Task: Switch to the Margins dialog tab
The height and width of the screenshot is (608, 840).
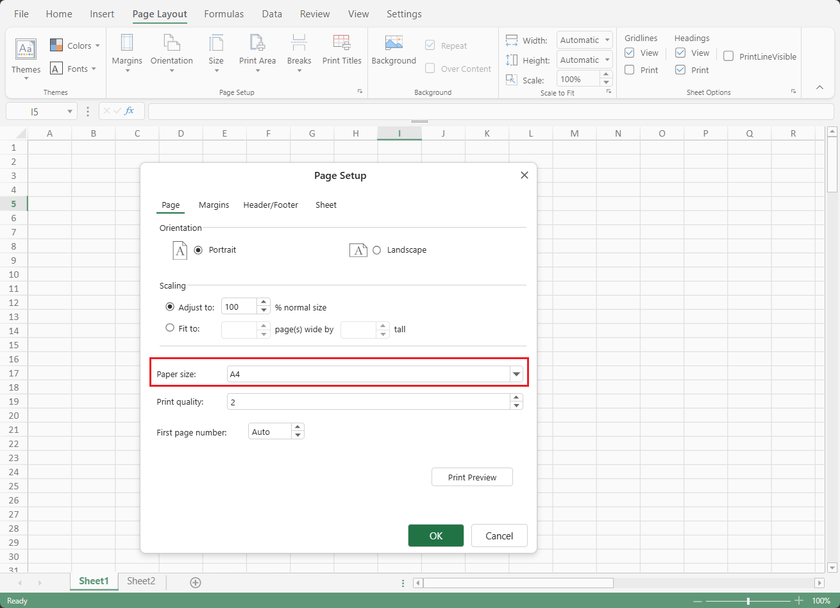Action: pyautogui.click(x=214, y=205)
